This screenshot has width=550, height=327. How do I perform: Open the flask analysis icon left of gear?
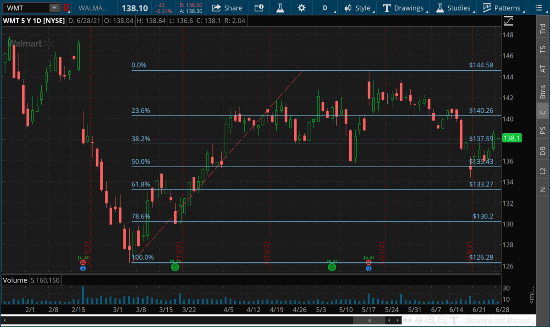(x=280, y=8)
